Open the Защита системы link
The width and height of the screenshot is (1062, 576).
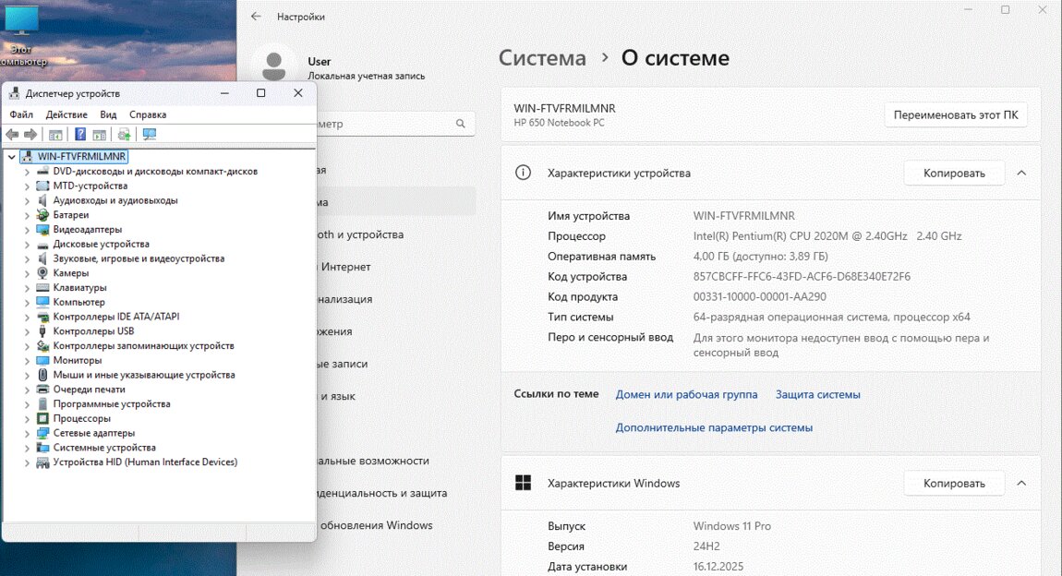coord(817,394)
